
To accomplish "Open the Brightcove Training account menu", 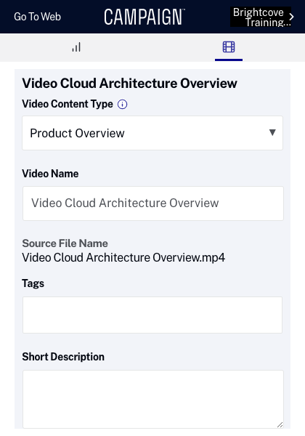I will pos(261,17).
